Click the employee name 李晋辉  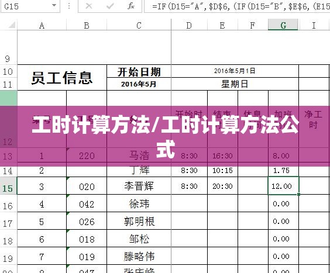(139, 186)
